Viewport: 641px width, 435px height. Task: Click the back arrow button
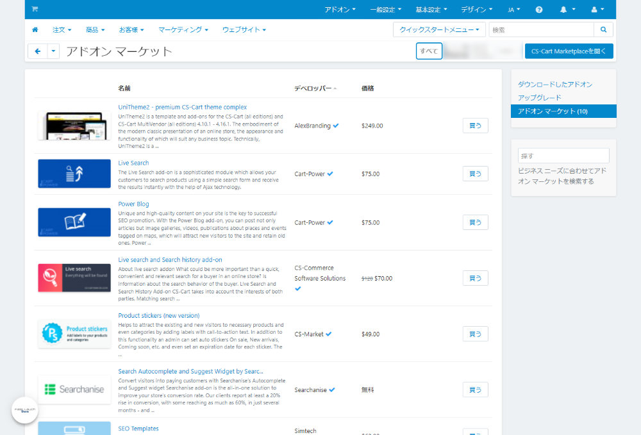click(x=38, y=51)
